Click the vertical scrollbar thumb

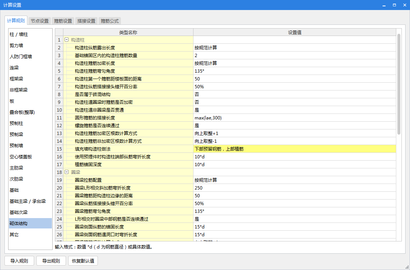tap(399, 84)
